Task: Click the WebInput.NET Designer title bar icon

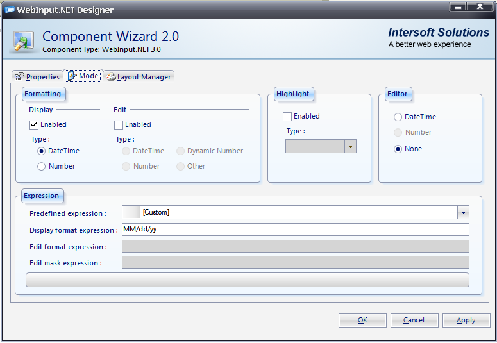Action: 10,10
